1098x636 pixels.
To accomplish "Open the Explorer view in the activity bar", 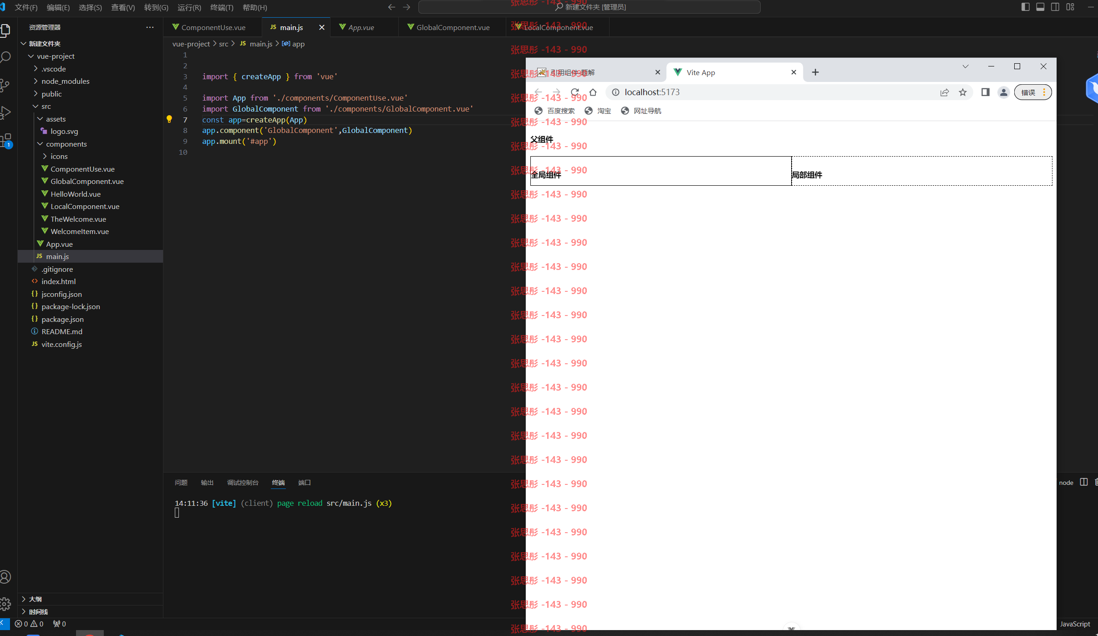I will pyautogui.click(x=5, y=31).
